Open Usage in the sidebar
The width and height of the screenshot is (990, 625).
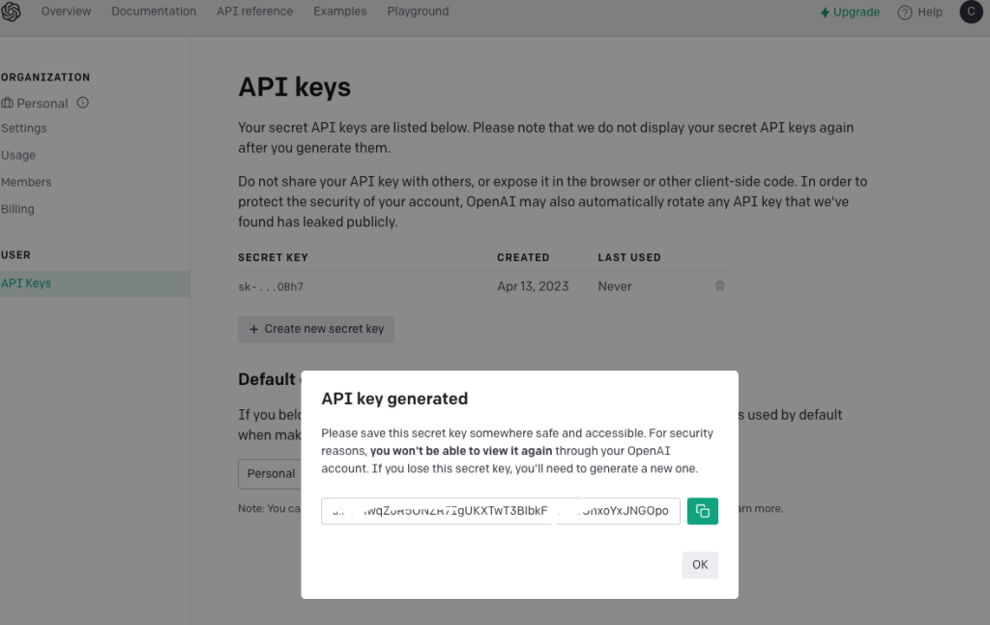click(x=18, y=156)
